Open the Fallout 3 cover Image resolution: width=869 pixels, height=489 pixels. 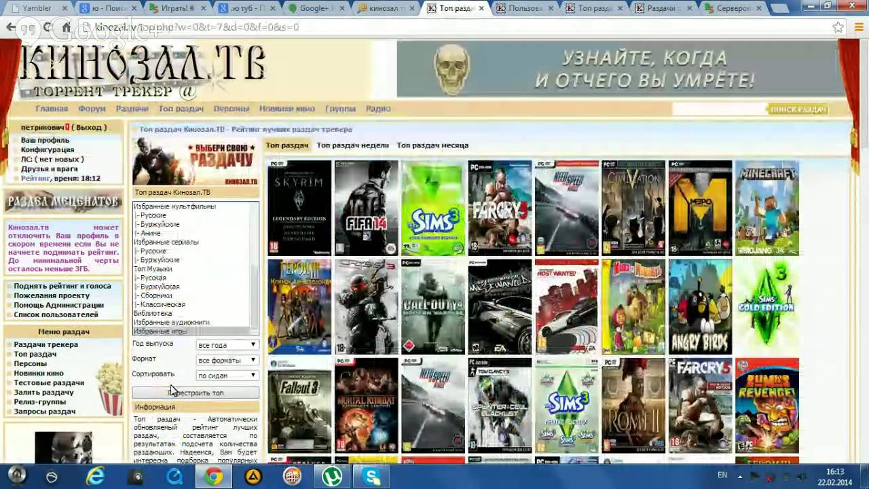pyautogui.click(x=299, y=405)
